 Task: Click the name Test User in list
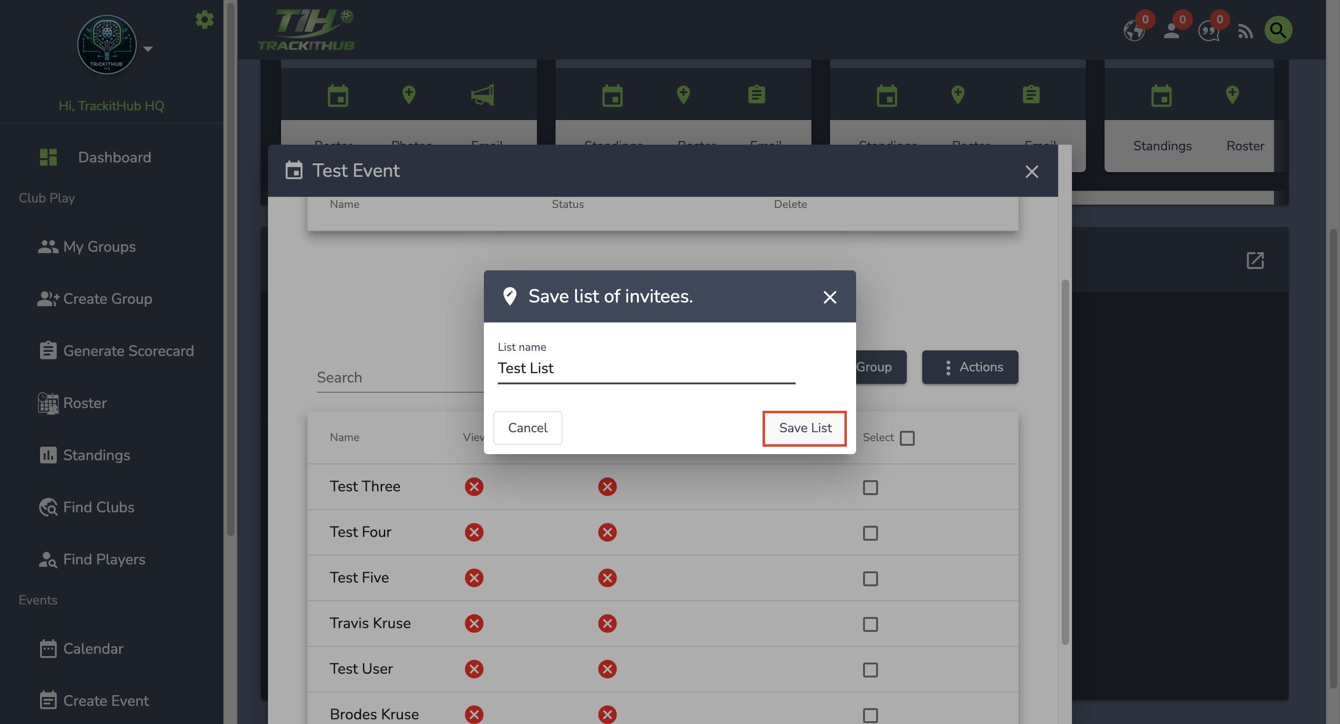(361, 669)
